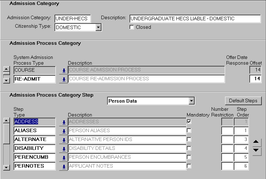Open the Person Data dropdown list
Screen dimensions: 266x179
click(192, 101)
